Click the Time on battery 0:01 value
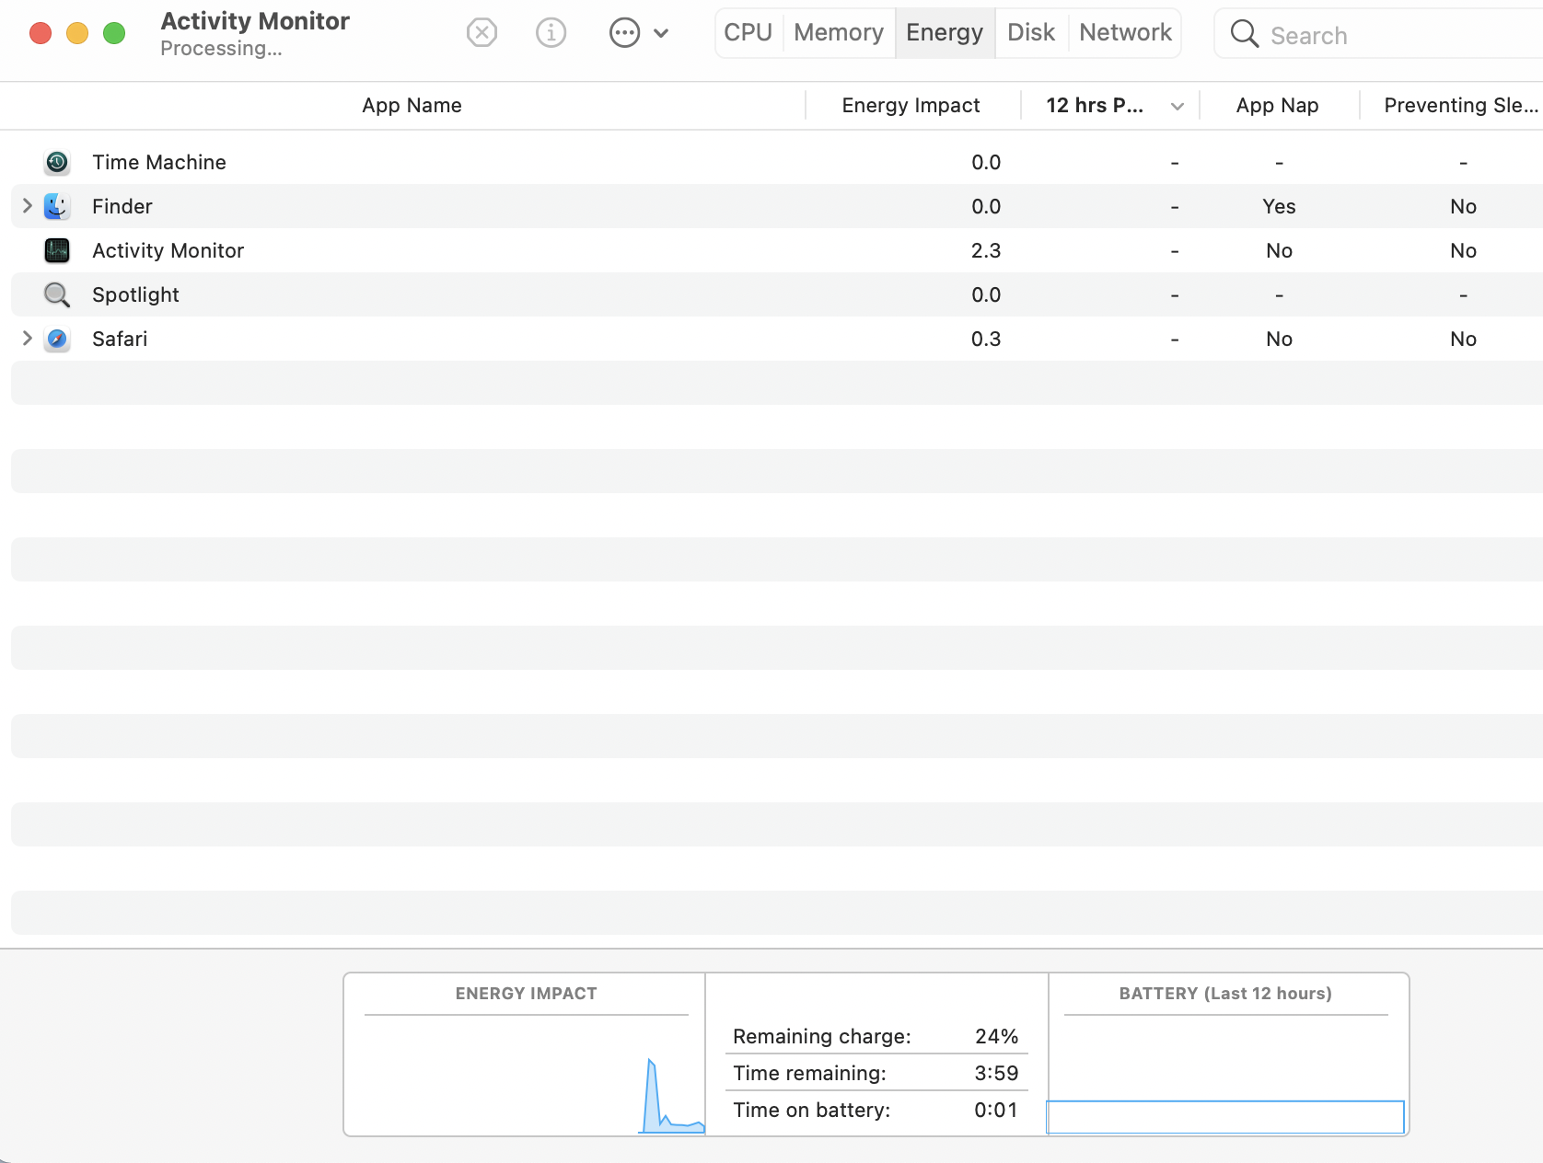 tap(996, 1111)
